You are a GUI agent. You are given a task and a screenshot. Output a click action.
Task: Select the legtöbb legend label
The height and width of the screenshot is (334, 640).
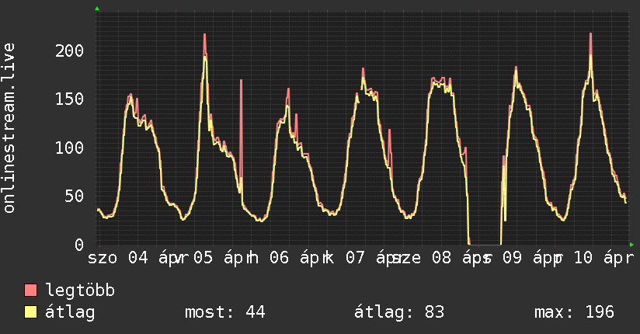tap(80, 290)
